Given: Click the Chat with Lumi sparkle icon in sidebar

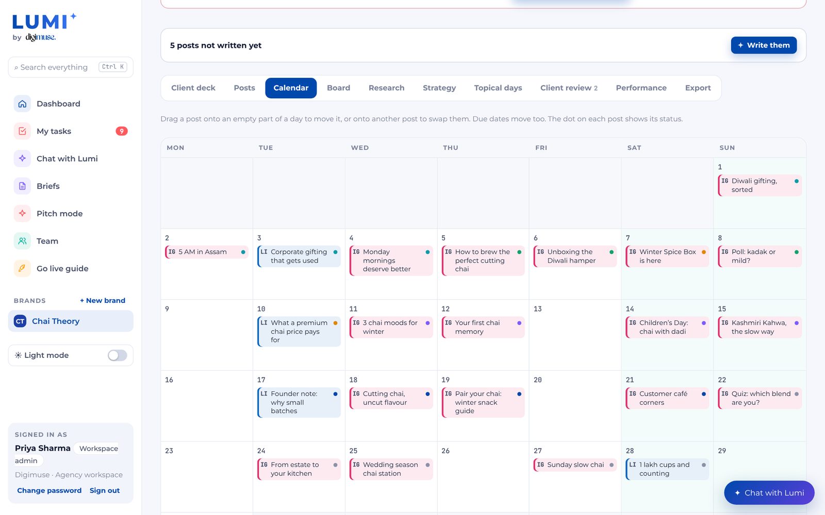Looking at the screenshot, I should pyautogui.click(x=22, y=159).
